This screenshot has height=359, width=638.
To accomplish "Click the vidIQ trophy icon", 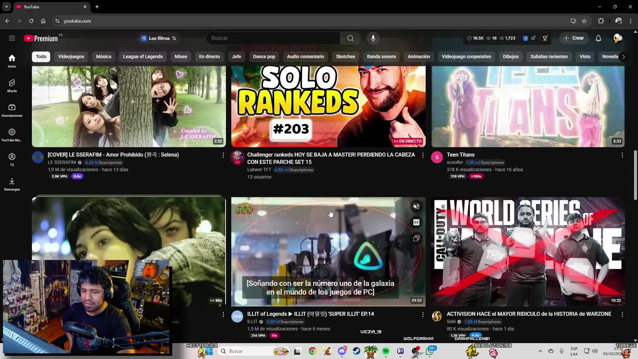I will pyautogui.click(x=545, y=38).
